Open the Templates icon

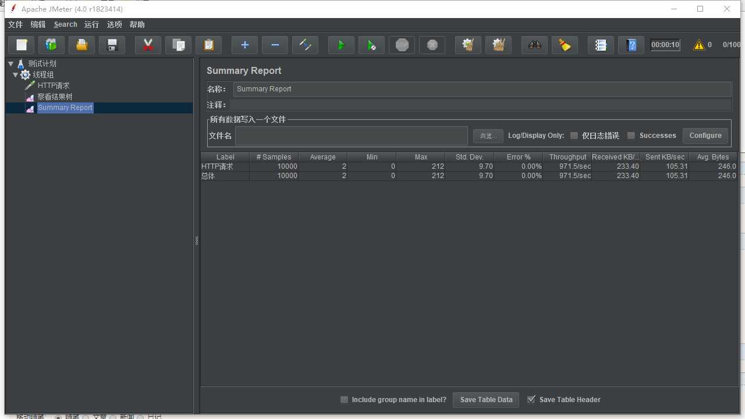point(52,45)
